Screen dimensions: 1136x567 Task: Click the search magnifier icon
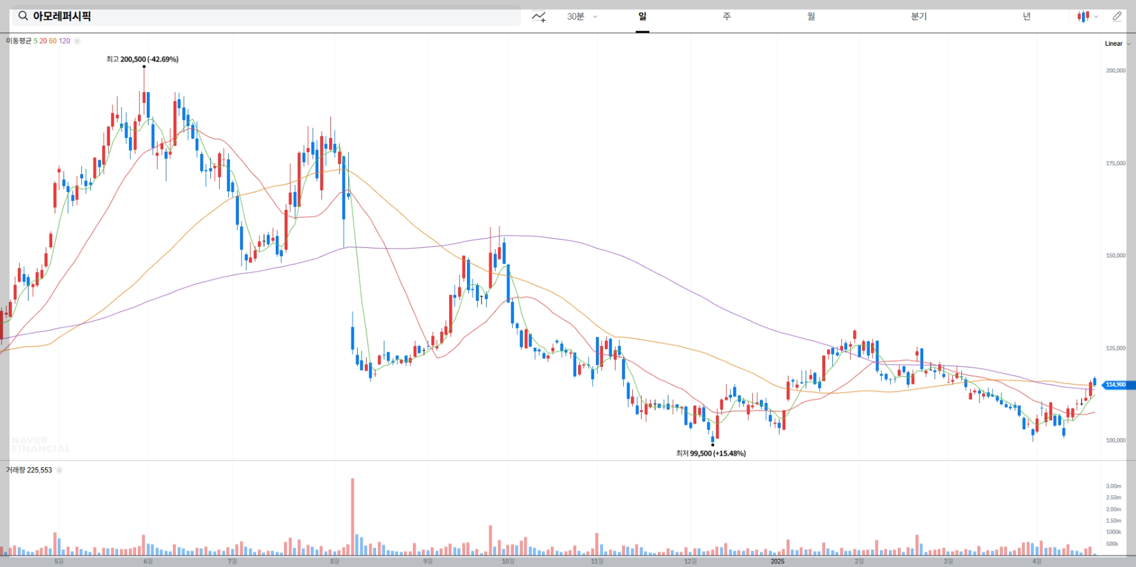(23, 16)
